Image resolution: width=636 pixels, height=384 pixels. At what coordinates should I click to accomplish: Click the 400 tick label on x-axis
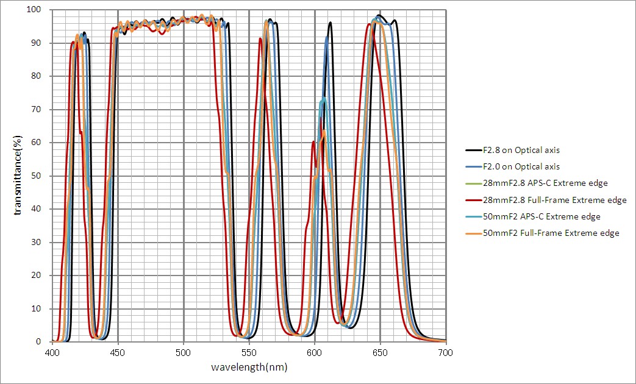(x=53, y=352)
